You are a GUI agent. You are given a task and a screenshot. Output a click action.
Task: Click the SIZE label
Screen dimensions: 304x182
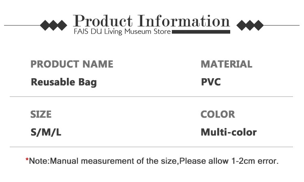(41, 114)
